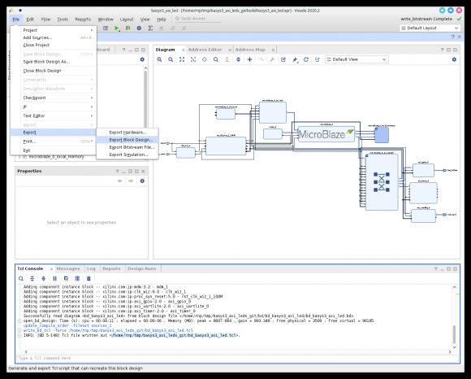Select Export Bitstream File menu item

(x=127, y=147)
